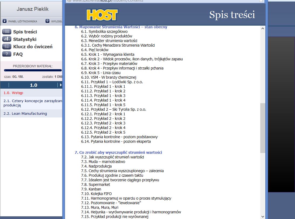Screen dimensions: 295x219
Task: Open lesson 1.0. Wstęp in sidebar
Action: [13, 93]
